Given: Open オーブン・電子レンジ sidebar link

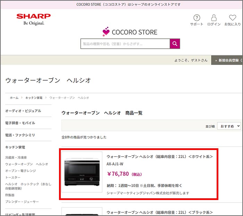Looking at the screenshot, I should (x=20, y=171).
